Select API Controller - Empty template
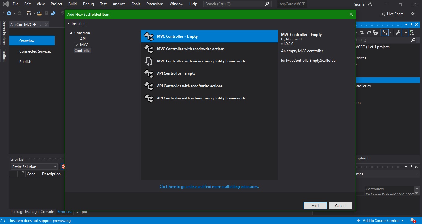This screenshot has width=422, height=224. tap(176, 74)
